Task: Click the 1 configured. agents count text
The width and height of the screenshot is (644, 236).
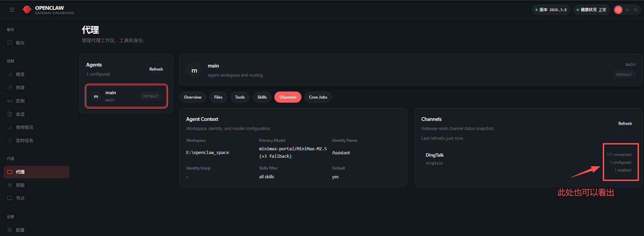Action: (x=98, y=74)
